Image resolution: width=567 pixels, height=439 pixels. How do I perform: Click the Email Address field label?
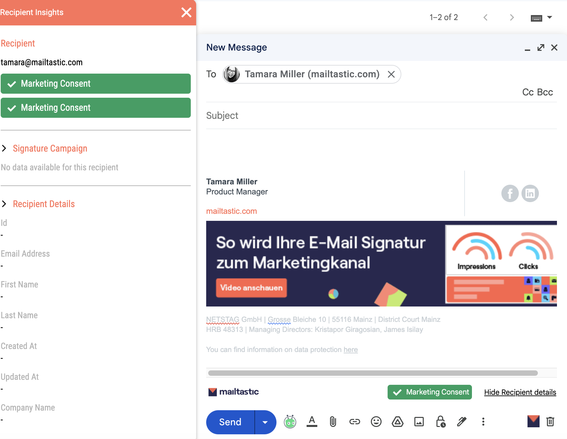click(25, 254)
